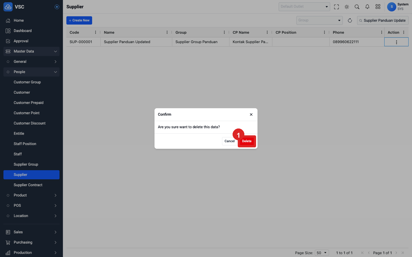Expand the Sales section

pyautogui.click(x=31, y=232)
